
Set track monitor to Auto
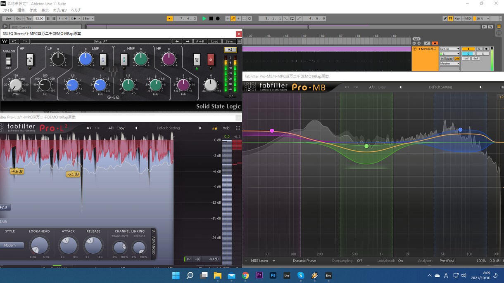tap(449, 59)
